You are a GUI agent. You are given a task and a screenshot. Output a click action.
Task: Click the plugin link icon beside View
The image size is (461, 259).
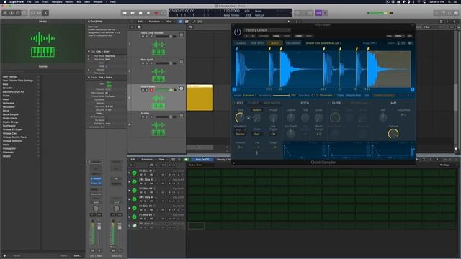(x=410, y=36)
